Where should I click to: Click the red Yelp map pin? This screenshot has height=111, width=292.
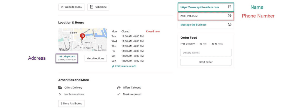[x=82, y=36]
